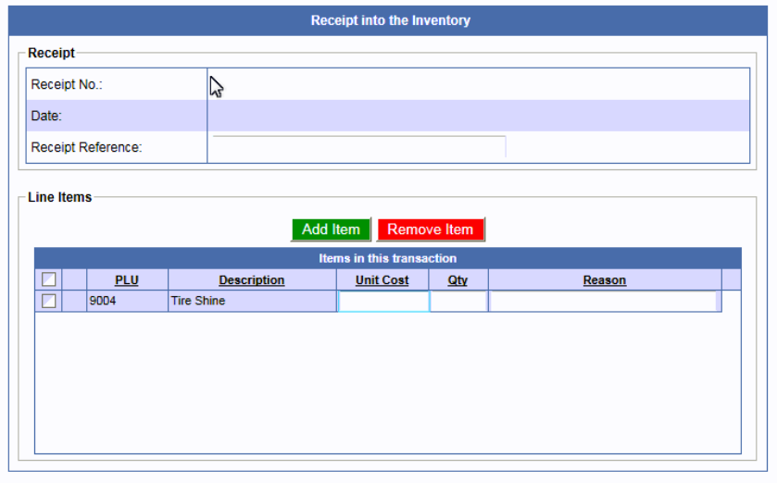The height and width of the screenshot is (483, 777).
Task: Click the empty Receipt No. value cell
Action: click(x=477, y=84)
